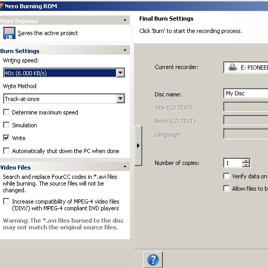Uncheck the Write checkbox
The width and height of the screenshot is (268, 268).
point(6,138)
